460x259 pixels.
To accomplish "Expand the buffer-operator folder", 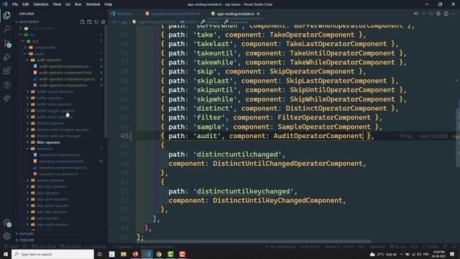I will [50, 98].
